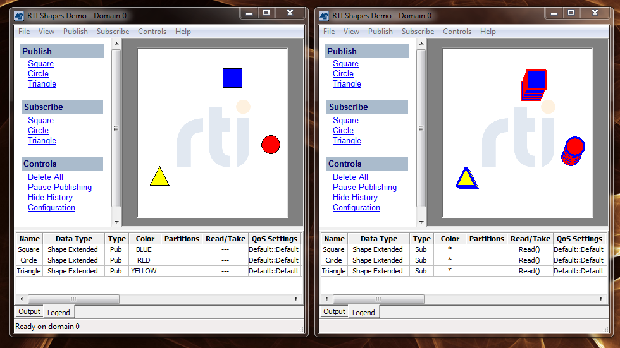Click Publish Circle link in right window

tap(343, 74)
